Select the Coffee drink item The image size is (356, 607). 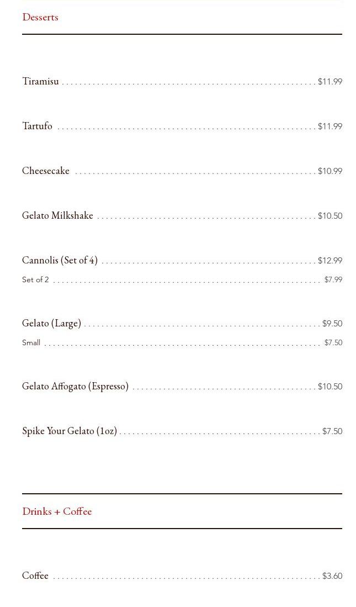tap(35, 576)
